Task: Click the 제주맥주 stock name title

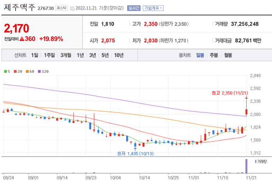Action: tap(19, 7)
